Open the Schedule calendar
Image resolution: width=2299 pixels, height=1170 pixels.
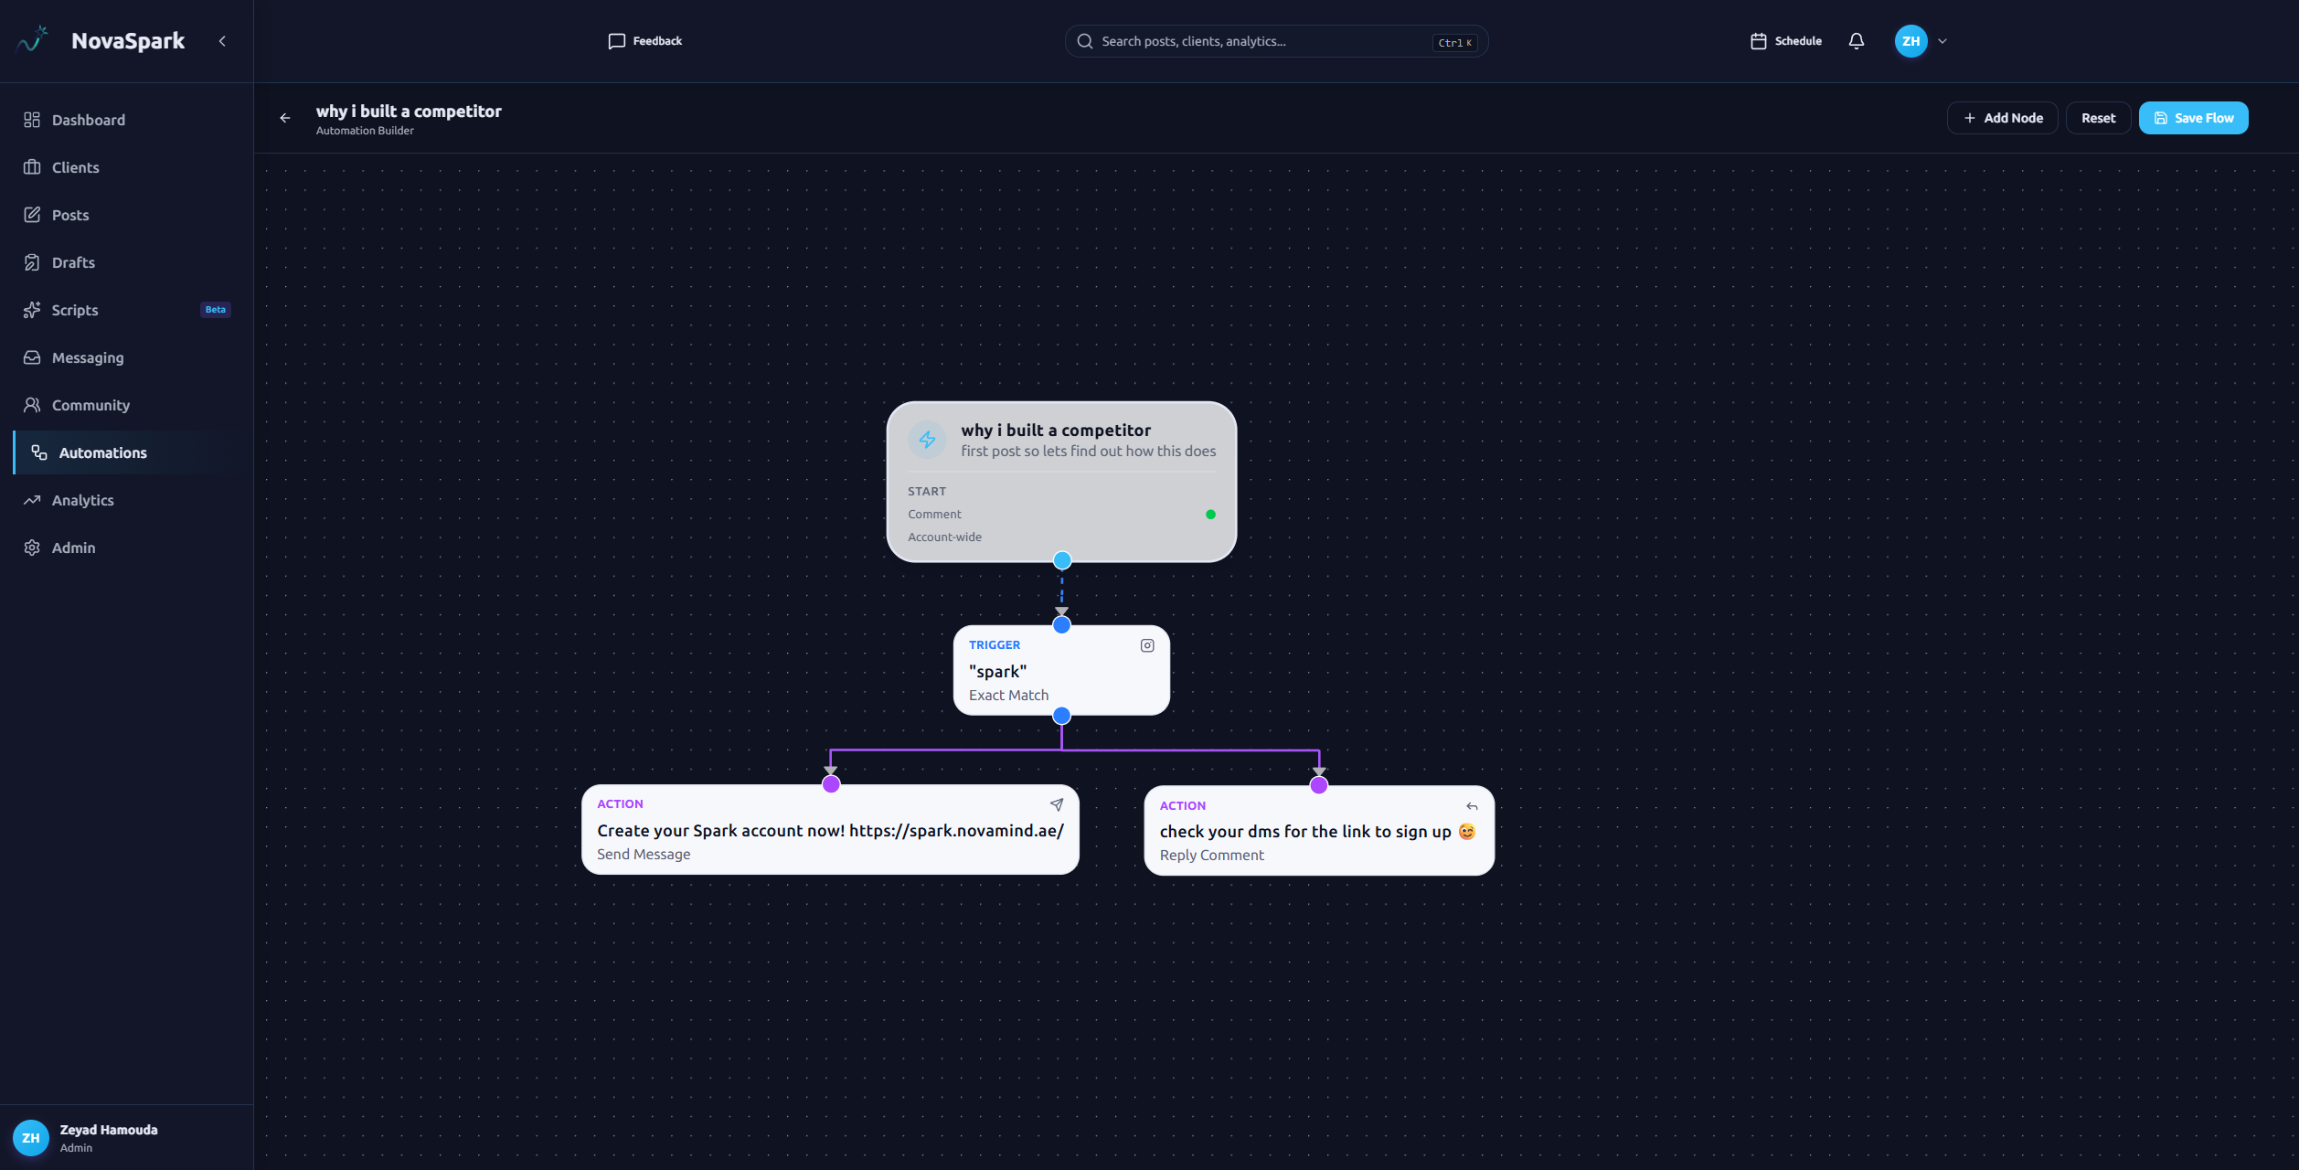[1786, 41]
